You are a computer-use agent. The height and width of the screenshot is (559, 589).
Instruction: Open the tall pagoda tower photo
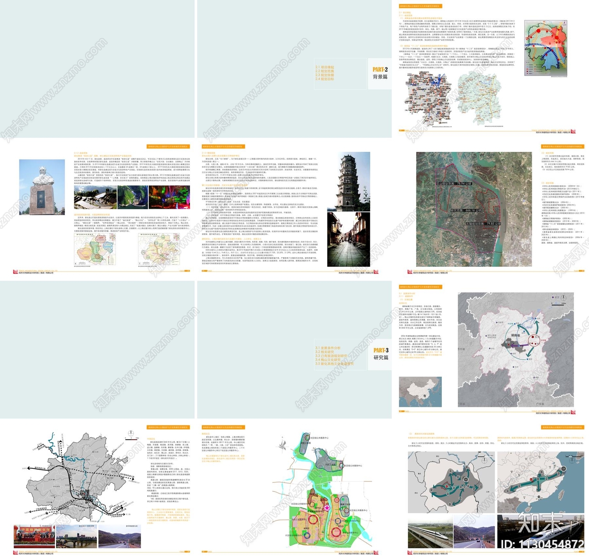tap(349, 181)
